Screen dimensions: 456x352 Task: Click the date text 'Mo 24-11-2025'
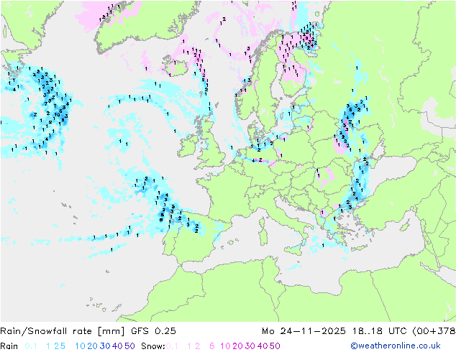click(304, 331)
